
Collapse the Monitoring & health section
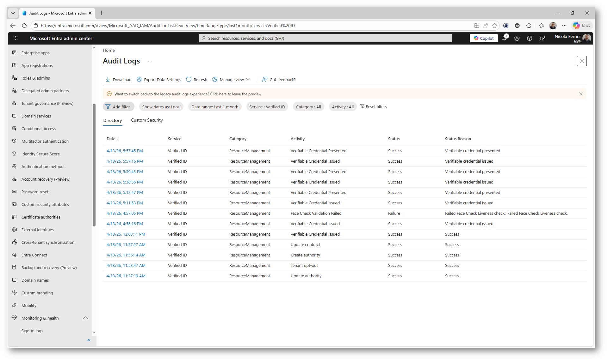point(85,318)
